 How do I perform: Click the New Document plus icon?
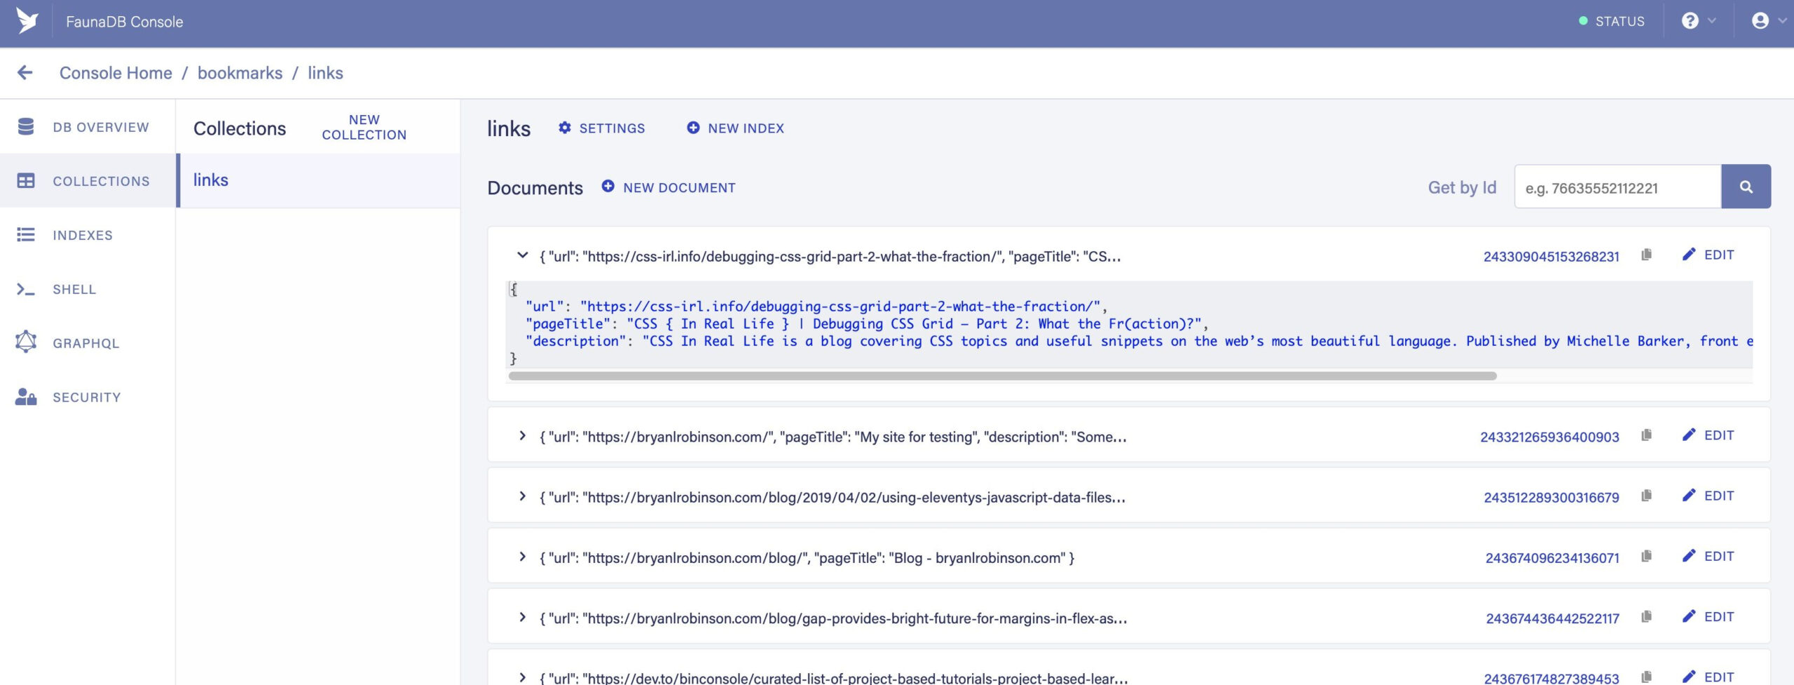click(x=608, y=186)
